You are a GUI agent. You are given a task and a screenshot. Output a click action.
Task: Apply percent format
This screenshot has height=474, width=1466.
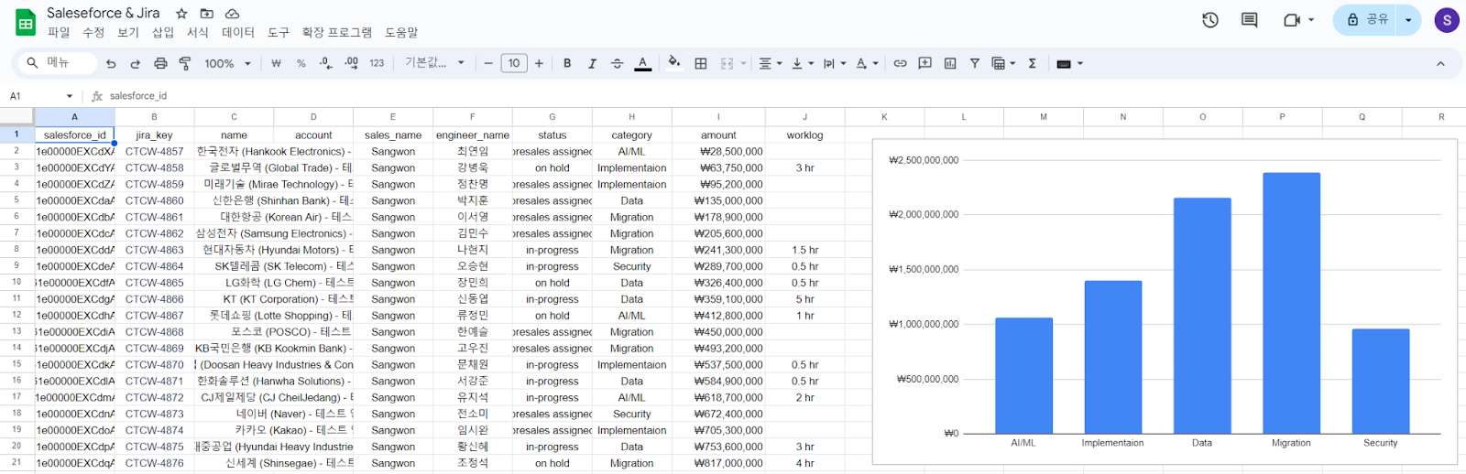[x=301, y=63]
